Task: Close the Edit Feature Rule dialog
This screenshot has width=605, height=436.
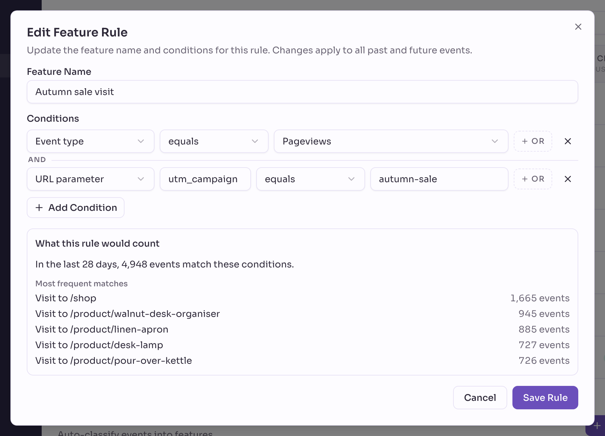Action: click(x=578, y=27)
